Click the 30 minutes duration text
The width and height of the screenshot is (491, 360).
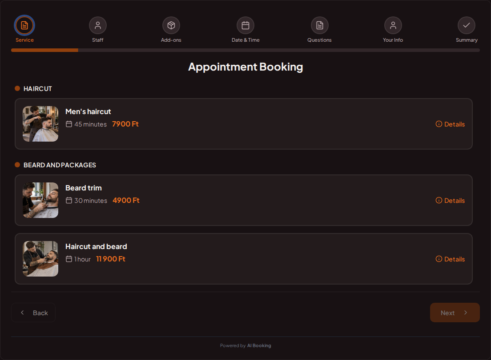coord(90,201)
